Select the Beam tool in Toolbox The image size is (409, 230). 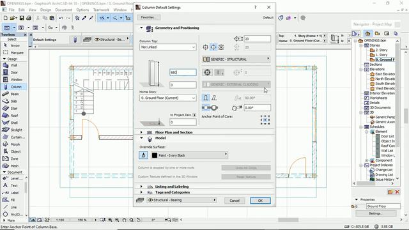point(13,94)
